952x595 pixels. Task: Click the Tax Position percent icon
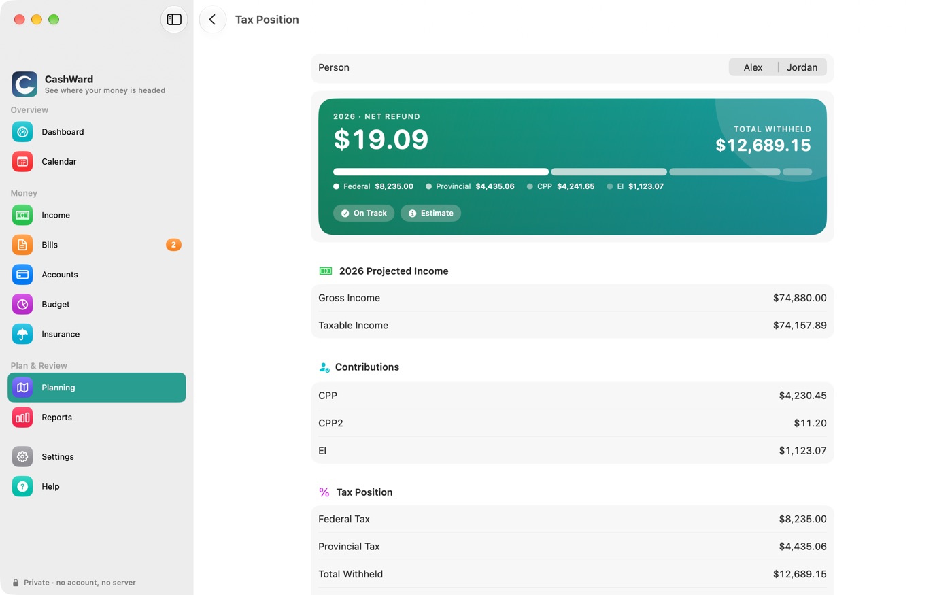pos(324,492)
